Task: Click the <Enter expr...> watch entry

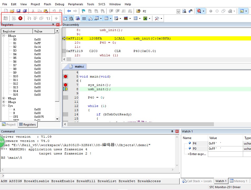Action: point(197,154)
